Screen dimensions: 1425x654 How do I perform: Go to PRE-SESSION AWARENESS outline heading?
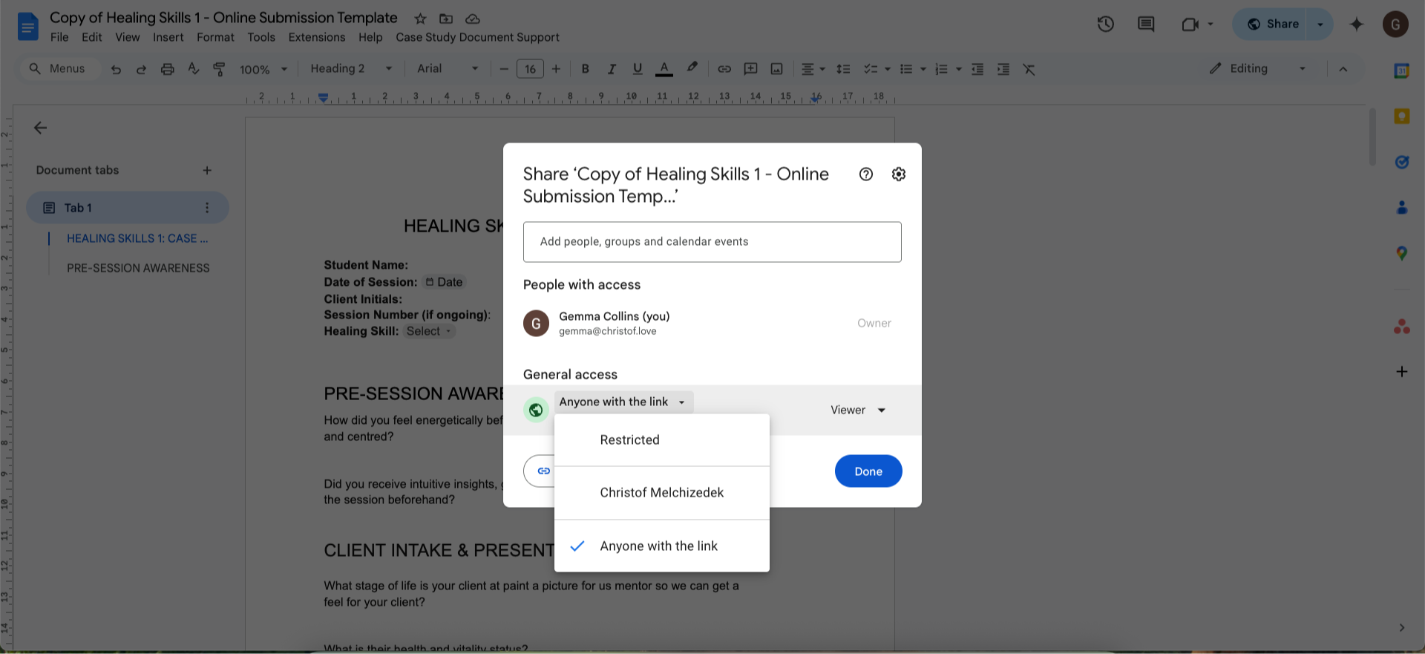[x=138, y=268]
